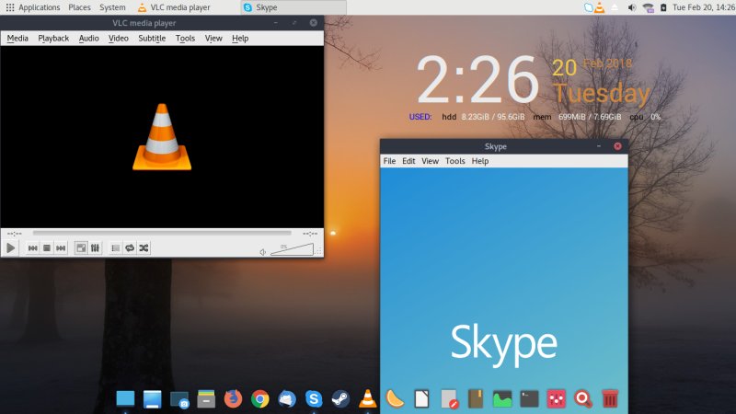The width and height of the screenshot is (736, 414).
Task: Toggle the VLC playlist view
Action: [x=116, y=247]
